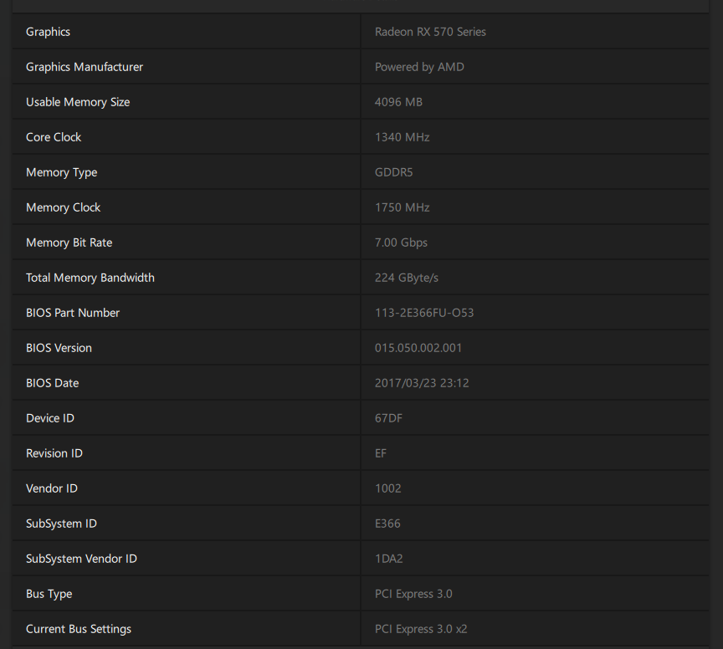Select the EF revision value

381,453
